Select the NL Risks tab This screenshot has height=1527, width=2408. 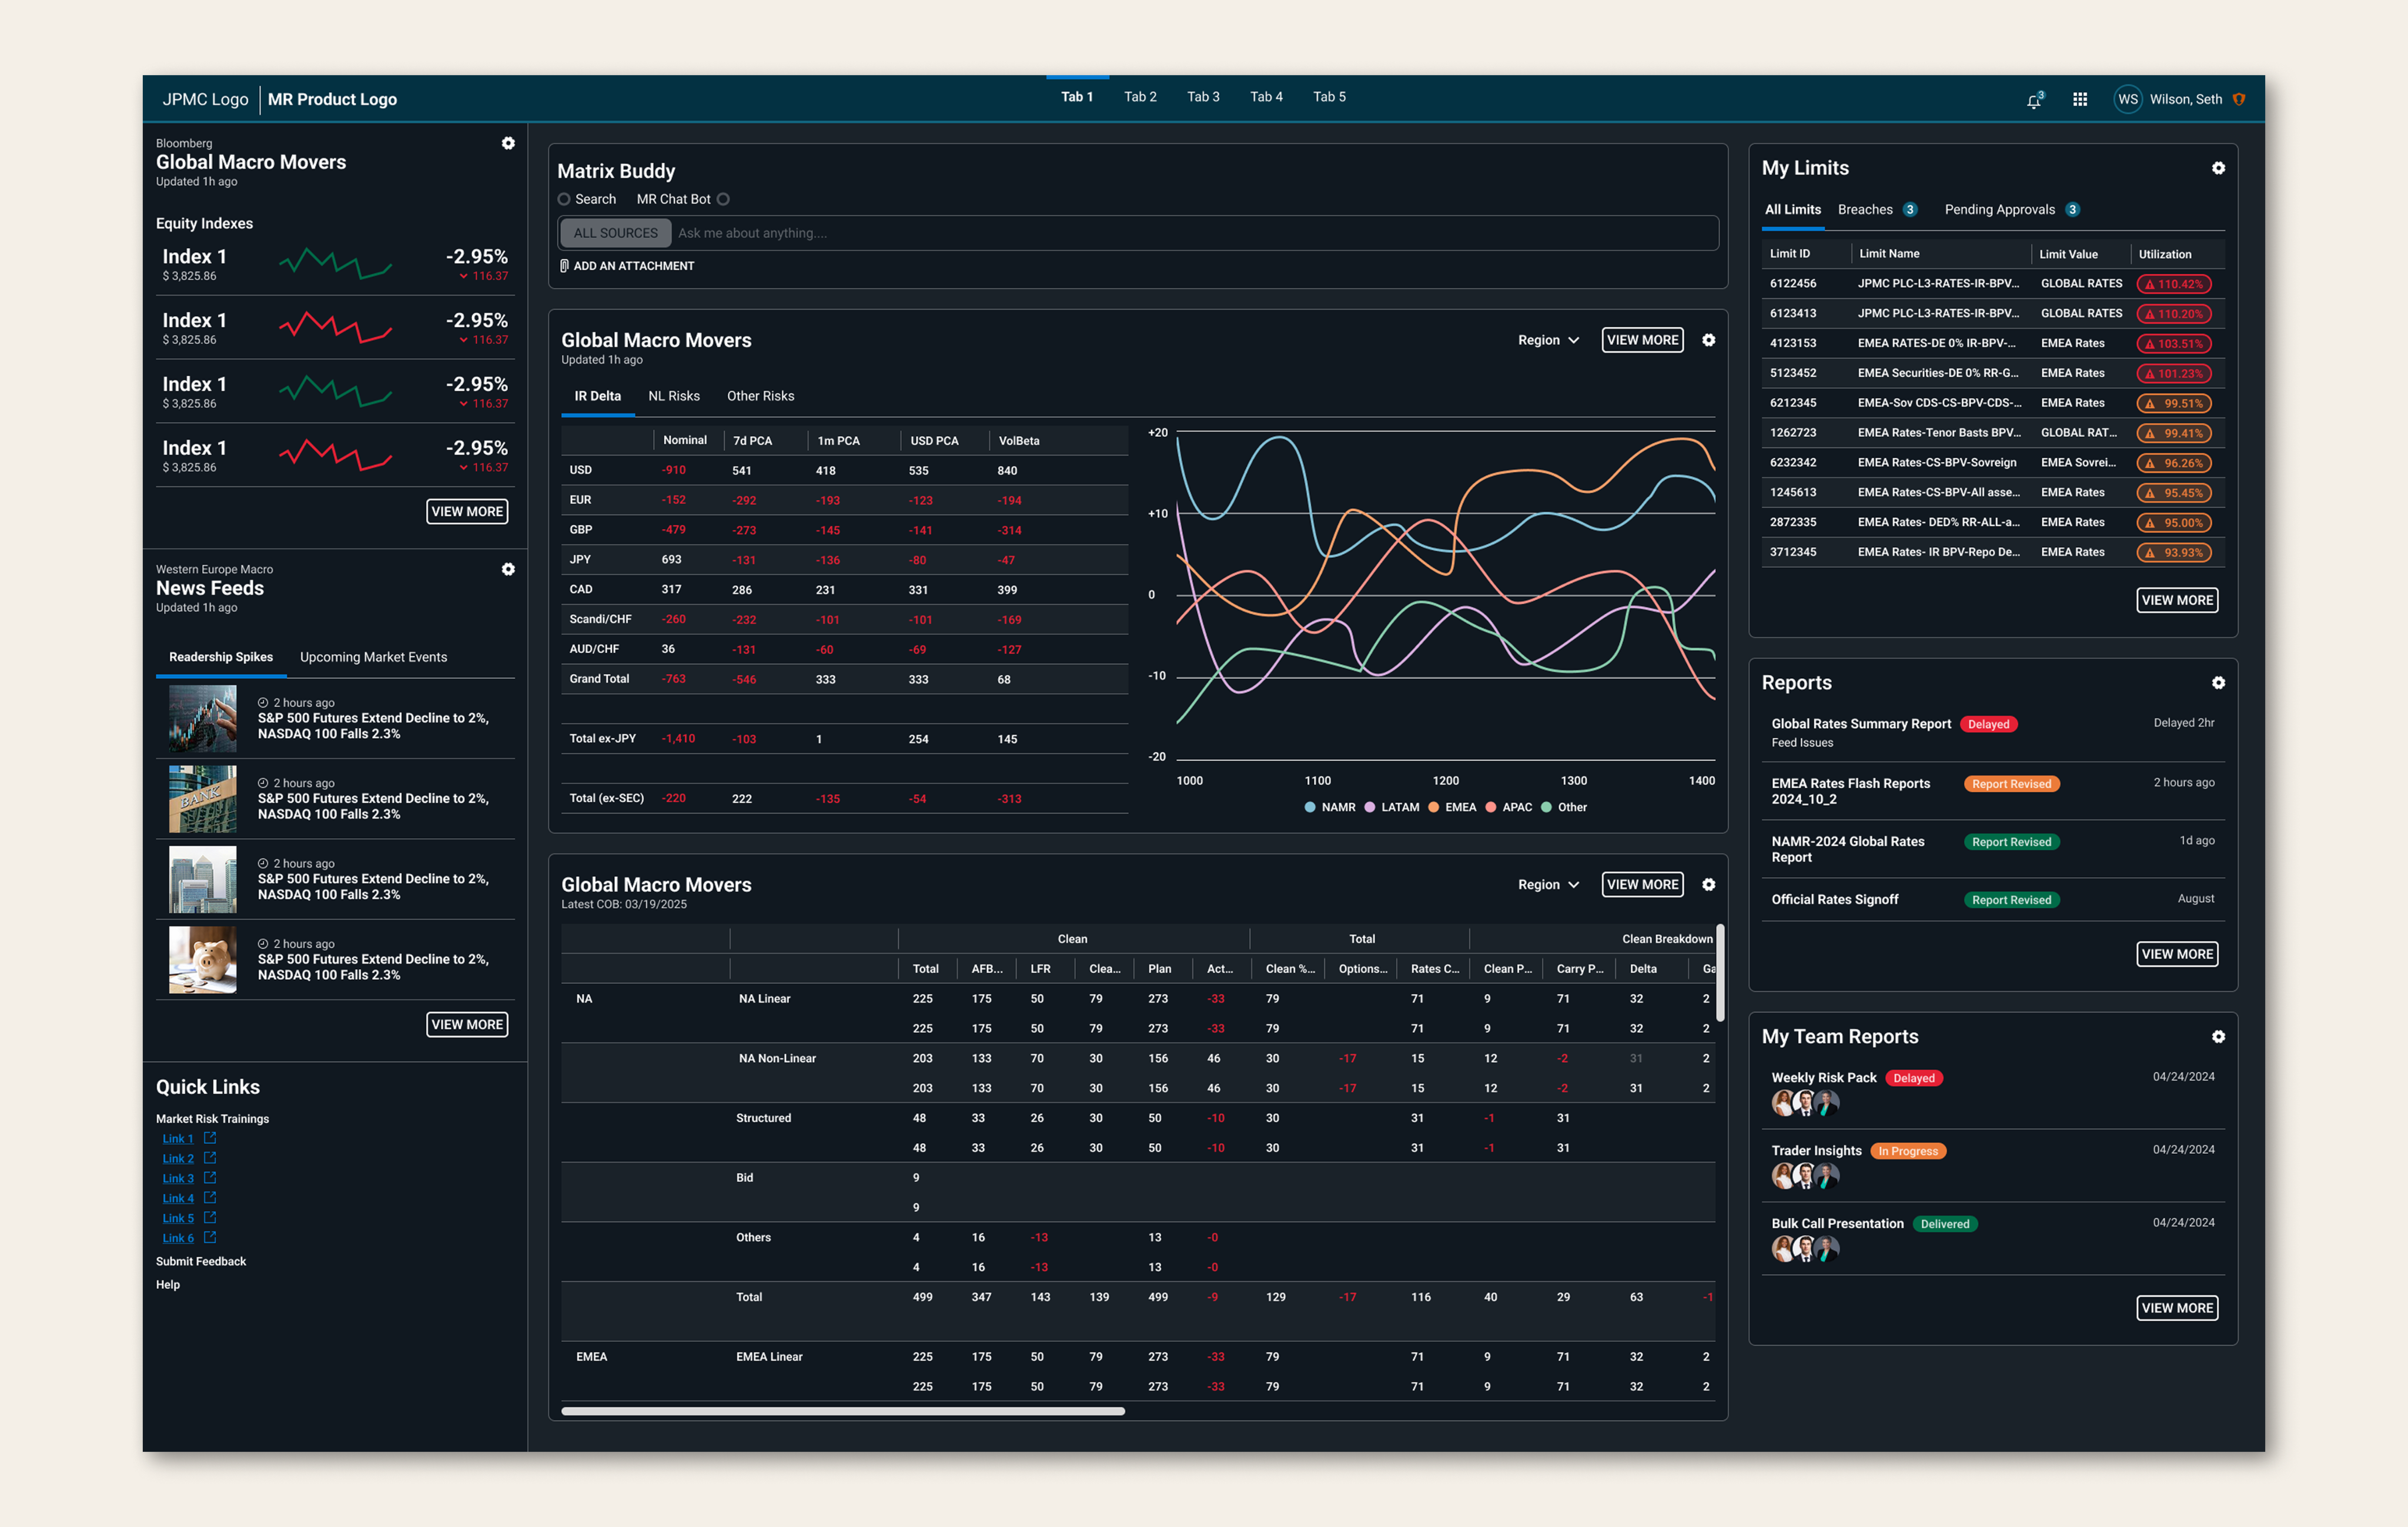[674, 396]
